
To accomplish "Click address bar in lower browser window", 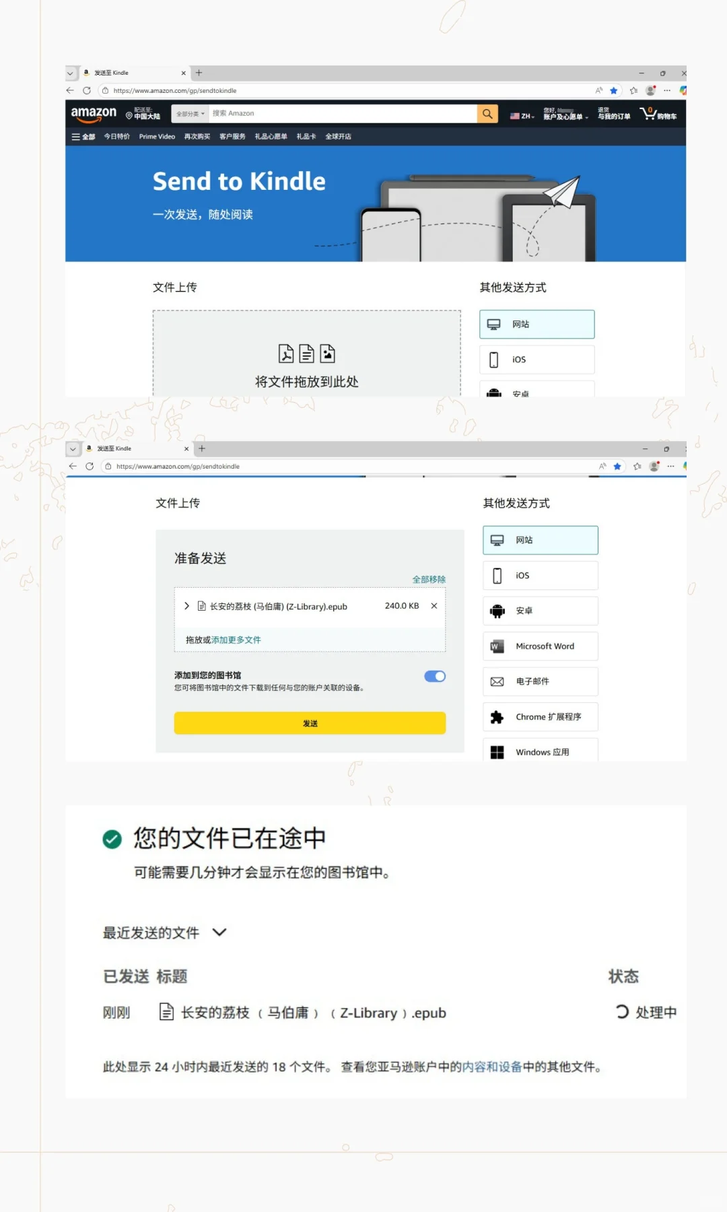I will coord(353,466).
